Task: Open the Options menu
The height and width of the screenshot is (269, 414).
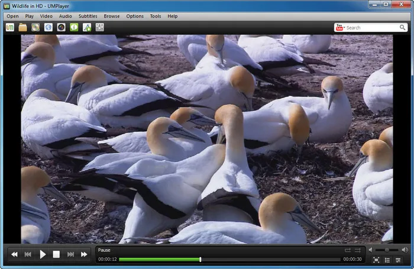Action: coord(135,16)
